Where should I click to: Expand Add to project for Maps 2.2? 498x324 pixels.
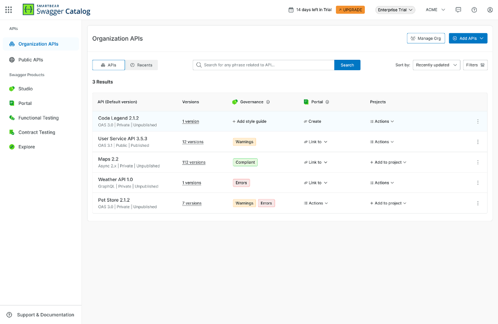(388, 163)
